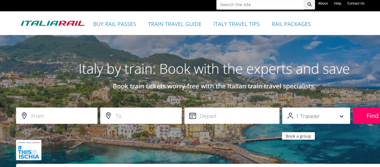Viewport: 380px width, 167px height.
Task: Click the location pin icon in To field
Action: click(x=108, y=116)
